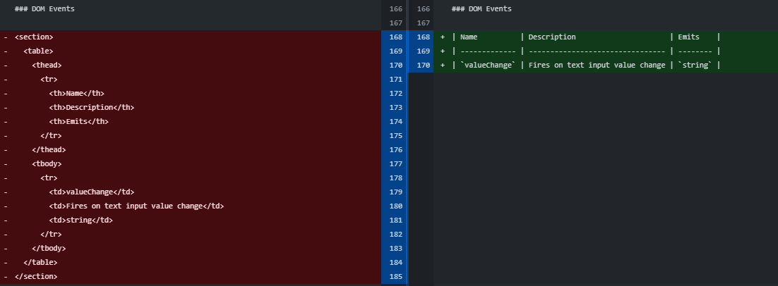Click line number 184
This screenshot has height=286, width=778.
[x=396, y=262]
